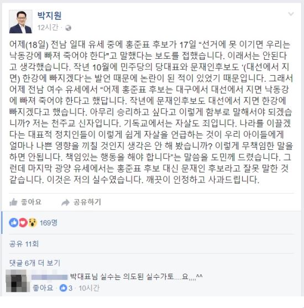Image resolution: width=304 pixels, height=308 pixels.
Task: Click the blurred commenter name
Action: (49, 277)
